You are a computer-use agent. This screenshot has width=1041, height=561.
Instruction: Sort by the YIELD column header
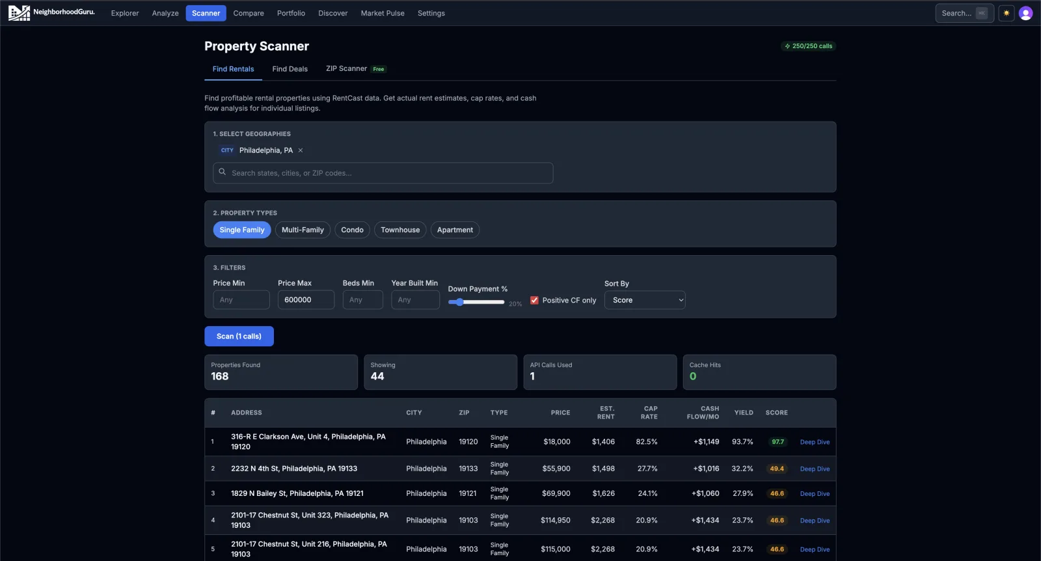[744, 413]
